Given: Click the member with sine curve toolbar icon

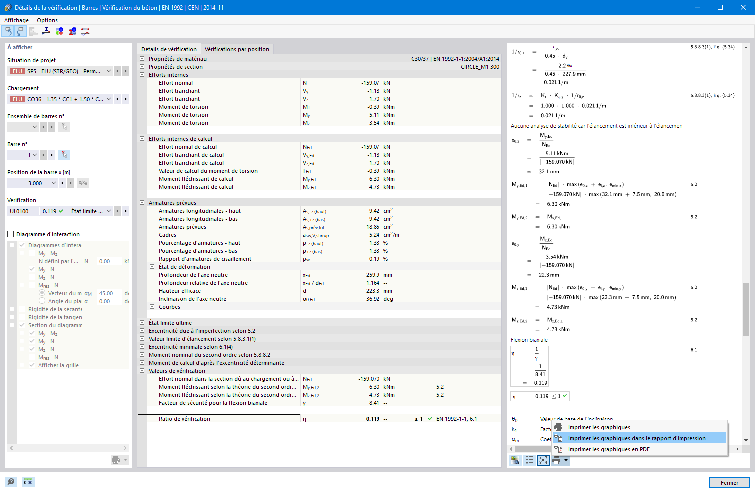Looking at the screenshot, I should 85,31.
